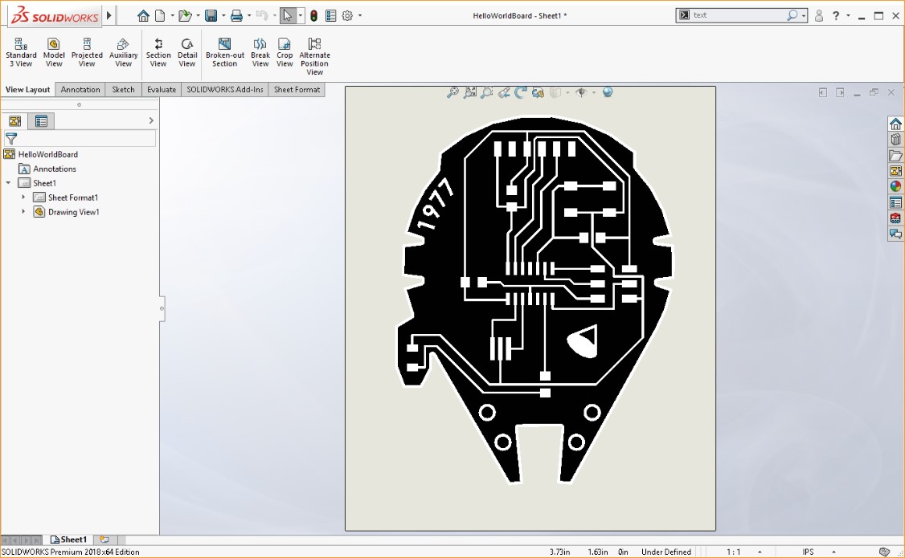This screenshot has width=905, height=558.
Task: Click the Rotate View arrow icon
Action: click(521, 92)
